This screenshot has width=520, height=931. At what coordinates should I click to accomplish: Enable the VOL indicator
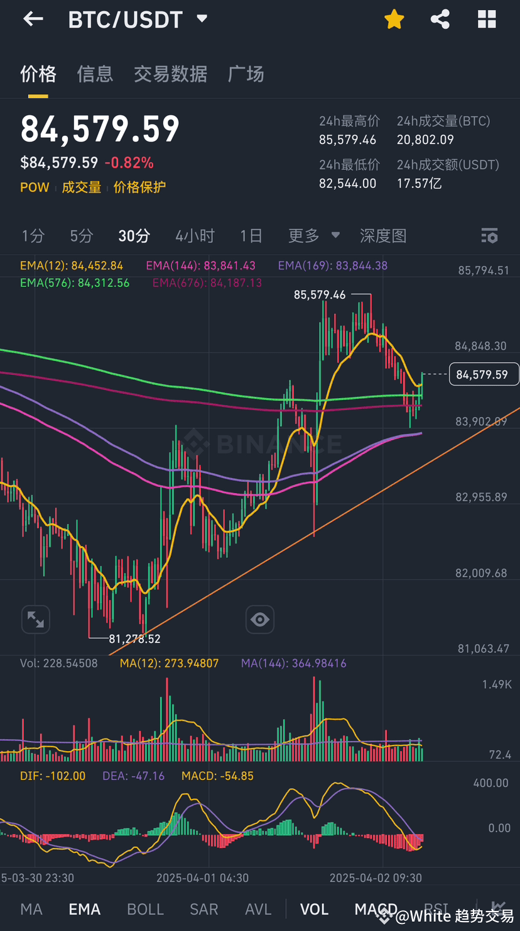314,908
